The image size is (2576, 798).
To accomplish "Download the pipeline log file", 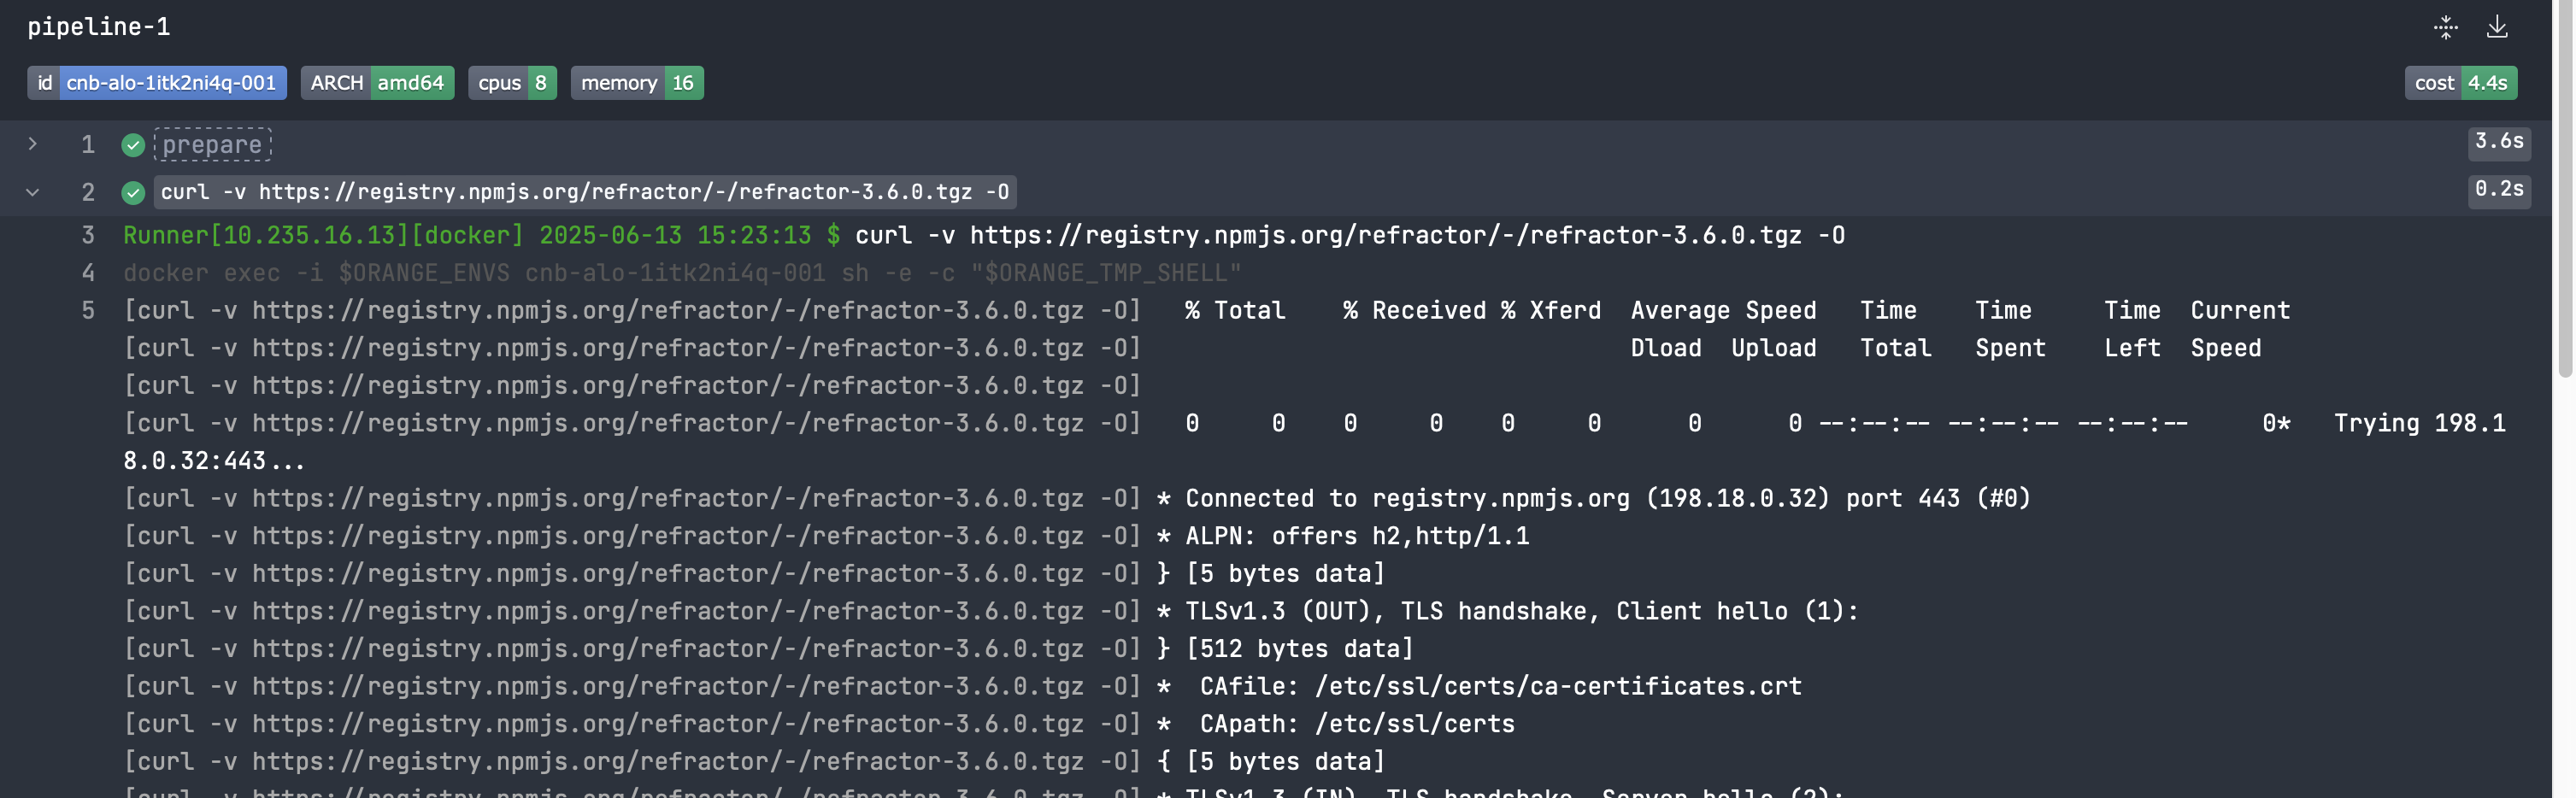I will point(2496,27).
